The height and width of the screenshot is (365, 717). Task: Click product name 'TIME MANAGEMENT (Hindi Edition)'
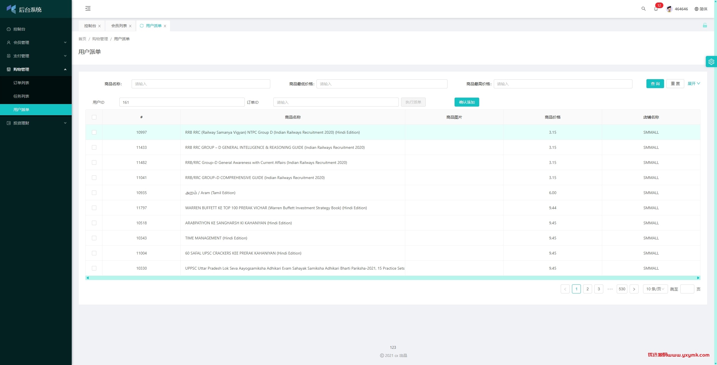pos(216,238)
